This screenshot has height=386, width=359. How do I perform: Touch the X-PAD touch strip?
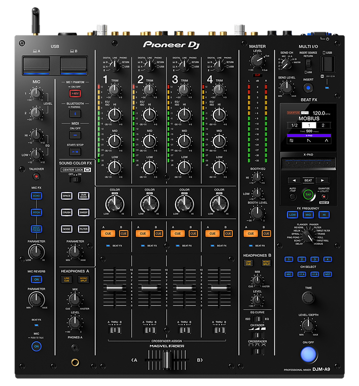coord(308,164)
